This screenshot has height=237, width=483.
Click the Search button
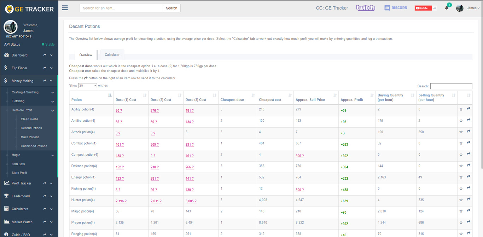click(x=171, y=8)
